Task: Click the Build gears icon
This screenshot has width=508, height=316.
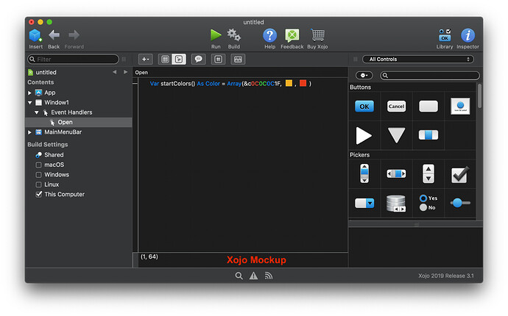Action: pos(233,35)
